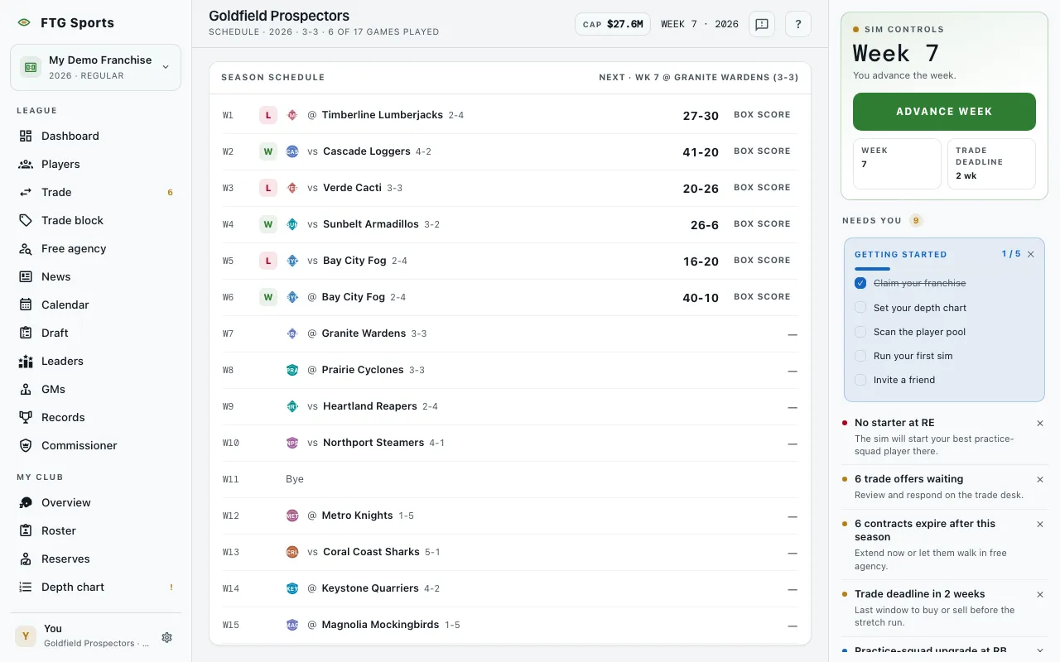1060x662 pixels.
Task: Click the Next Wk 7 @ Granite Wardens text
Action: pos(699,77)
